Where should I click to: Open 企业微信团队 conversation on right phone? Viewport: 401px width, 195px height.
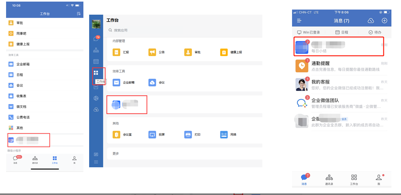341,103
